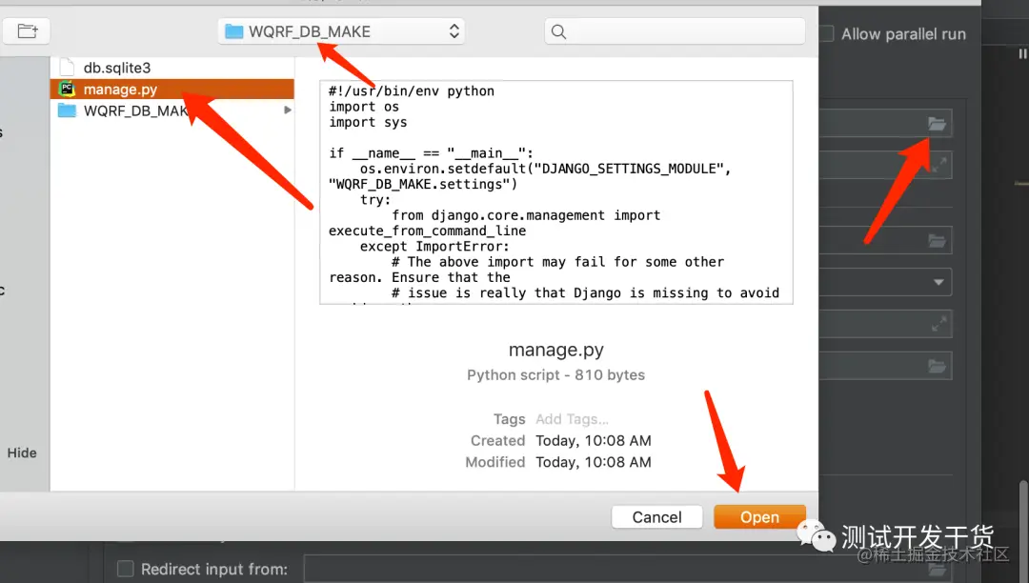Screen dimensions: 1029x583
Task: Click the Created Today, 10:08 AM value
Action: pyautogui.click(x=594, y=441)
